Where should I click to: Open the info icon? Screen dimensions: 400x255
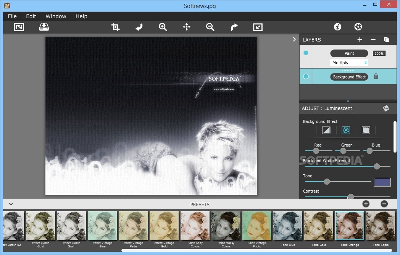click(337, 27)
